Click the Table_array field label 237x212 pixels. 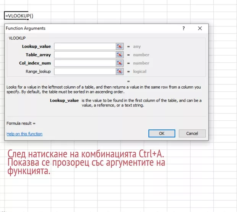(x=38, y=55)
